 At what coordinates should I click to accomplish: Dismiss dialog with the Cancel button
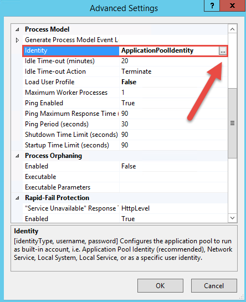214,285
